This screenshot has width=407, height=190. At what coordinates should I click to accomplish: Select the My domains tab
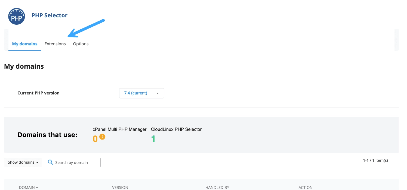25,44
